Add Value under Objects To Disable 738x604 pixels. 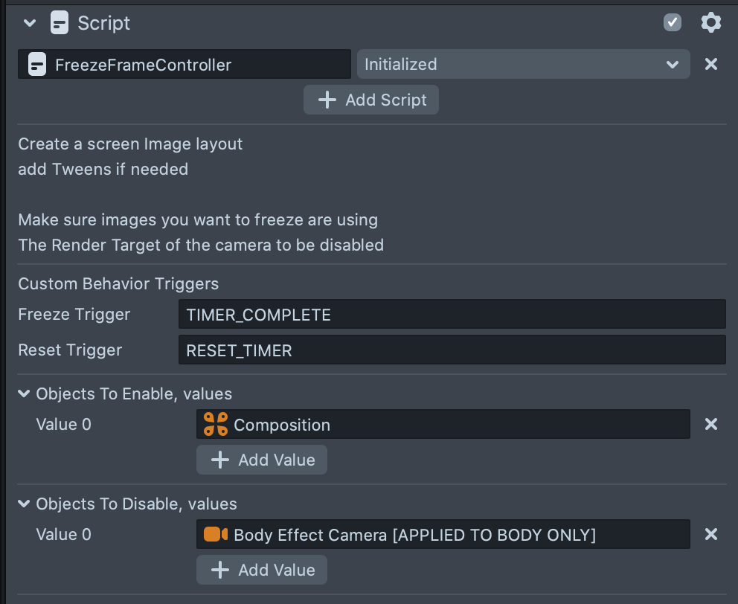(x=261, y=571)
